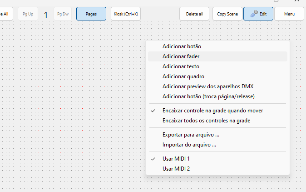The width and height of the screenshot is (306, 192).
Task: Select Adicionar fader menu entry
Action: [x=217, y=56]
